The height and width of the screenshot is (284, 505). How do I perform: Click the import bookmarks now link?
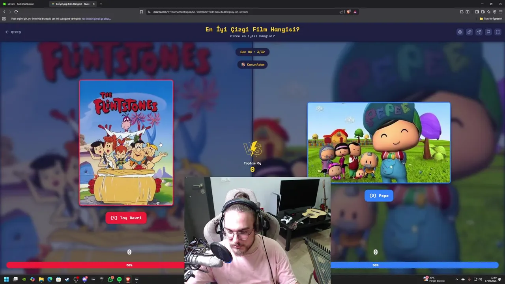click(x=96, y=19)
